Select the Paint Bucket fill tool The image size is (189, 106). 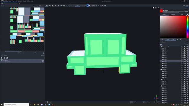pos(53,6)
